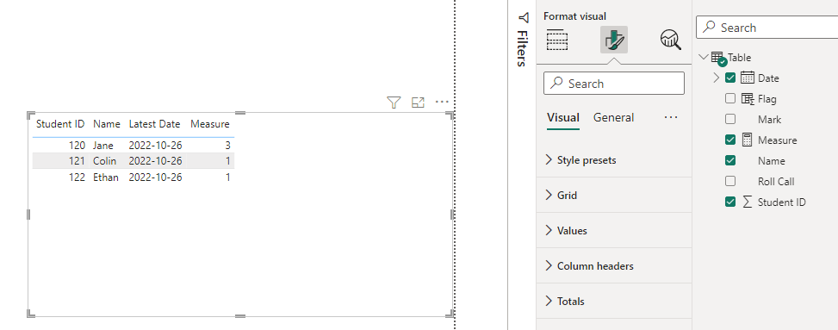Image resolution: width=838 pixels, height=330 pixels.
Task: Sort by Name column header
Action: click(106, 124)
